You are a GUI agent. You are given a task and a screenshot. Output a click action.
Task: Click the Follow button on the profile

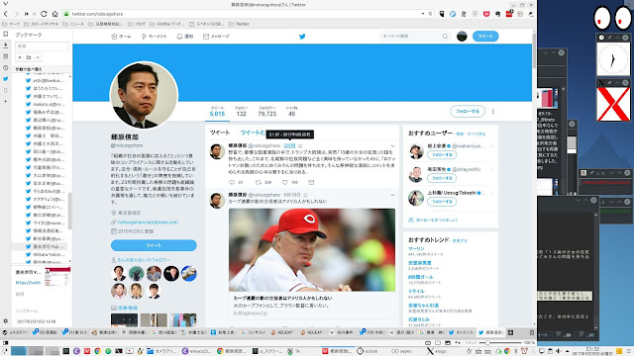click(468, 112)
